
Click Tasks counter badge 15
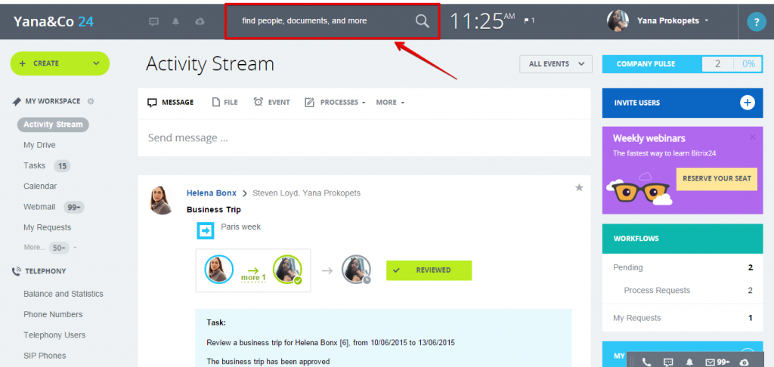62,166
